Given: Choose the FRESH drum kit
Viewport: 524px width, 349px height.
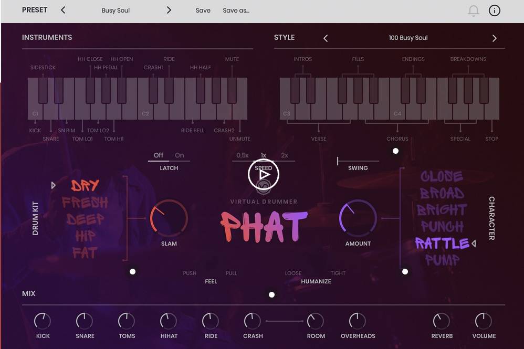Looking at the screenshot, I should click(85, 203).
